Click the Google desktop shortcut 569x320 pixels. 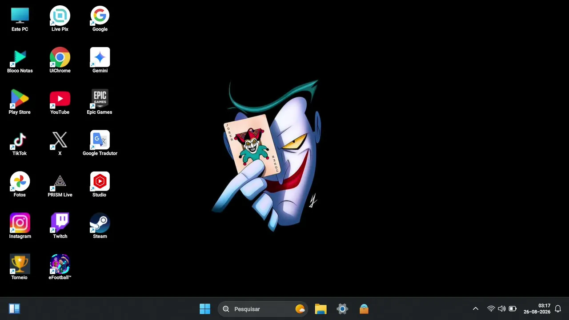click(100, 20)
